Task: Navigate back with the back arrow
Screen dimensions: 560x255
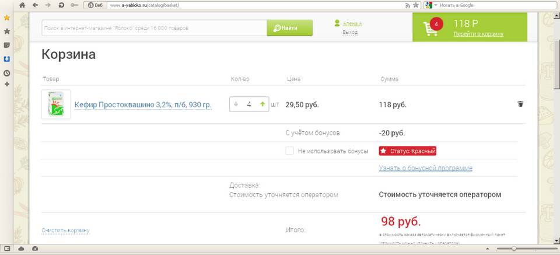Action: (35, 5)
